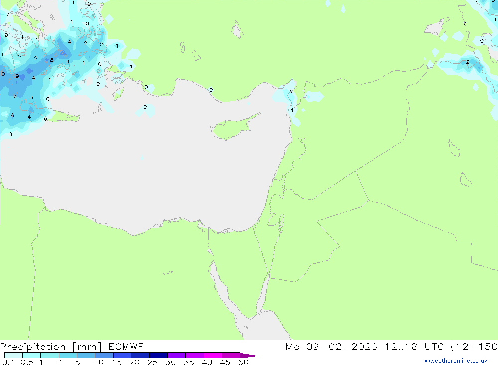Image resolution: width=498 pixels, height=365 pixels.
Task: Click the '0.1' legend scale label
Action: click(8, 362)
